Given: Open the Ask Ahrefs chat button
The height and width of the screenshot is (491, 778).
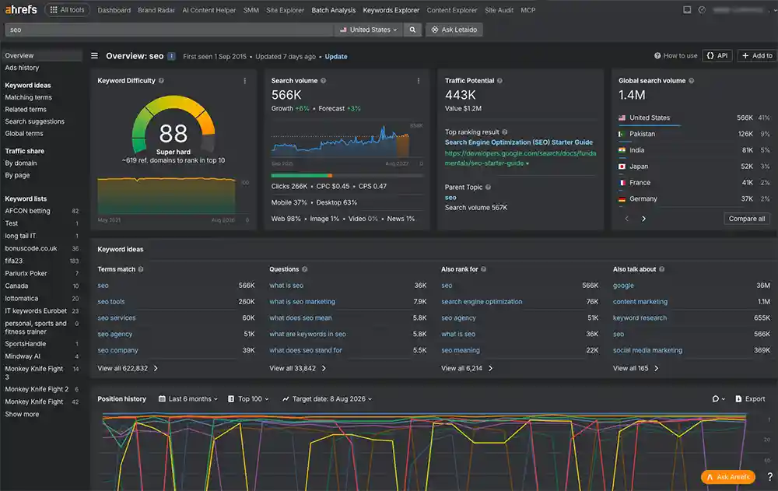Looking at the screenshot, I should [x=728, y=477].
